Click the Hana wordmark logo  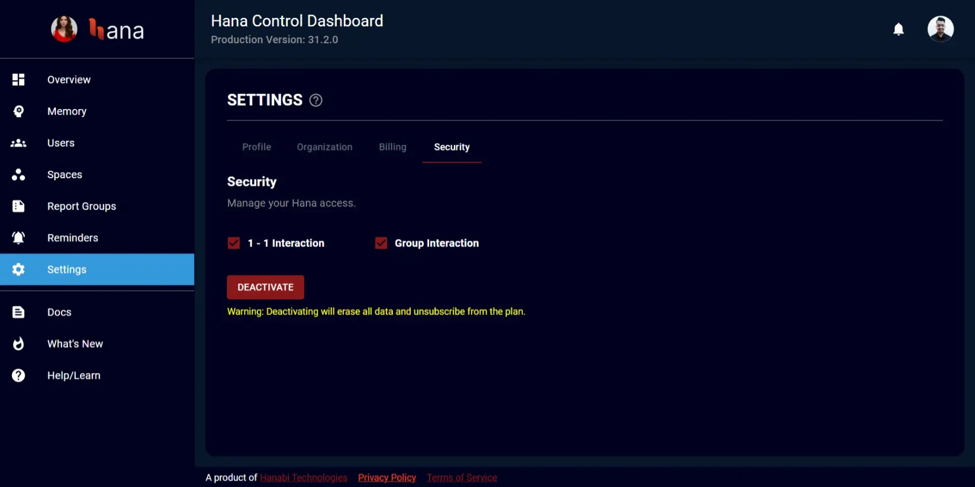tap(116, 29)
